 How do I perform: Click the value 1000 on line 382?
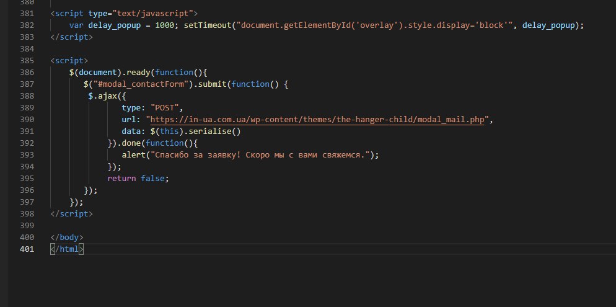click(165, 25)
